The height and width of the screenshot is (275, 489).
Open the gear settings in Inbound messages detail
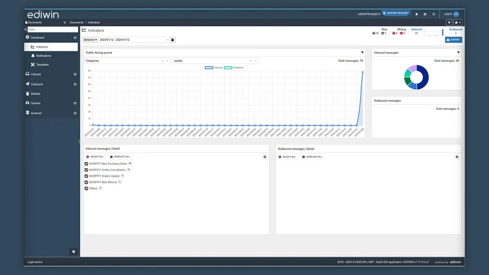[x=265, y=157]
